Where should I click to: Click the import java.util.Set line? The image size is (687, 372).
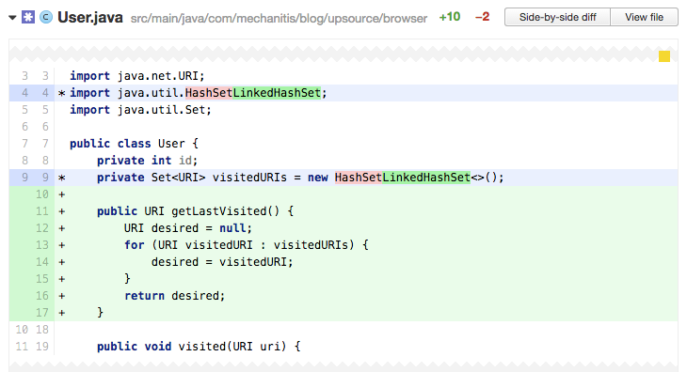coord(140,110)
